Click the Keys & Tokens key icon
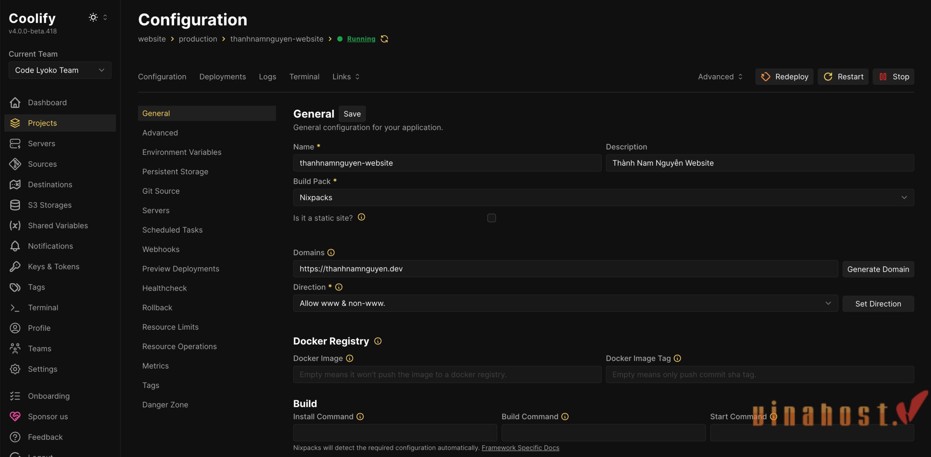 (15, 267)
